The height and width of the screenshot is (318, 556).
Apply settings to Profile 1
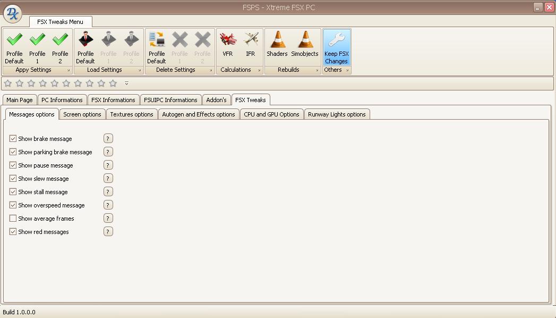tap(37, 47)
